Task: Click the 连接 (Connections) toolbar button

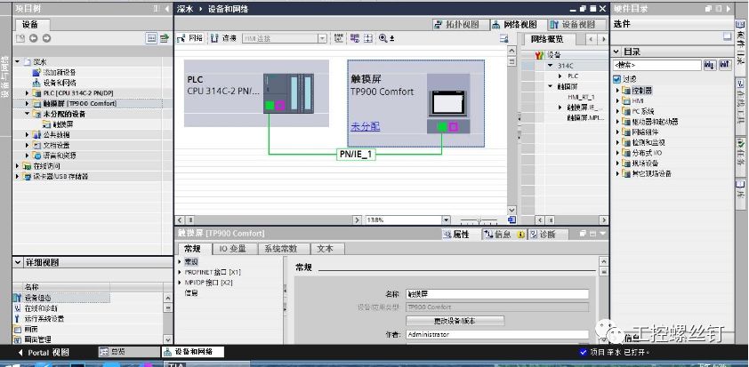Action: 224,39
